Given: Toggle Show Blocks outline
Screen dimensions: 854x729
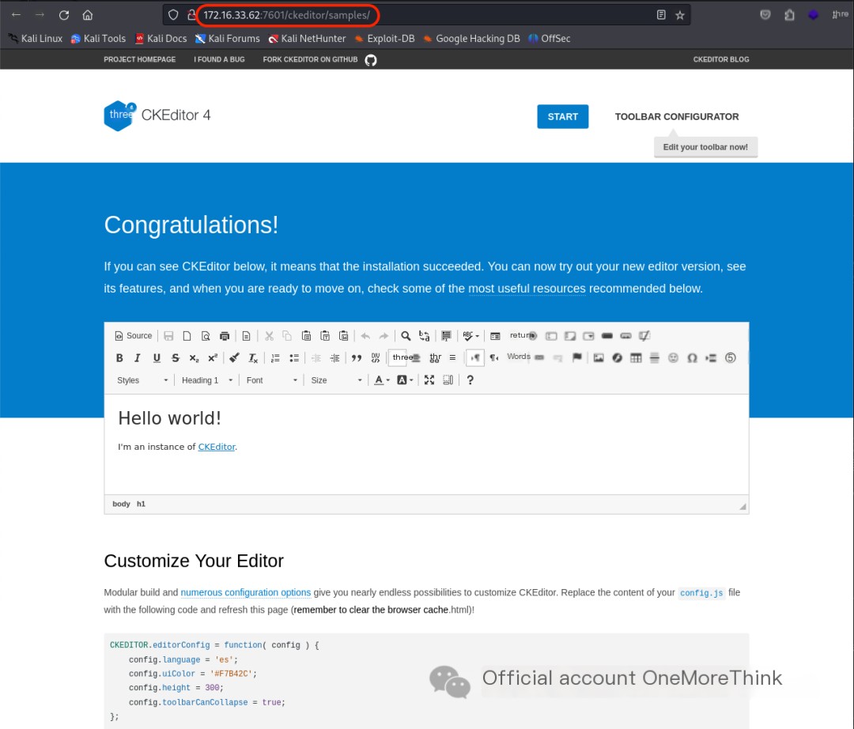Looking at the screenshot, I should (448, 380).
